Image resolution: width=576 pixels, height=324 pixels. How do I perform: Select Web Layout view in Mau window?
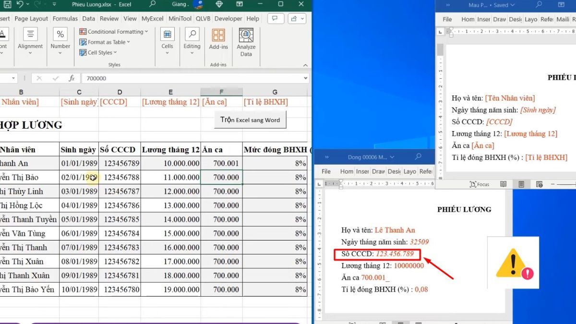540,184
